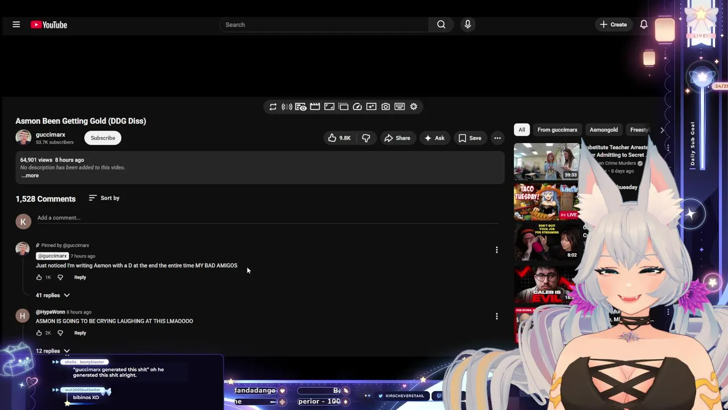Click the @guccimarx comment author badge

[52, 256]
